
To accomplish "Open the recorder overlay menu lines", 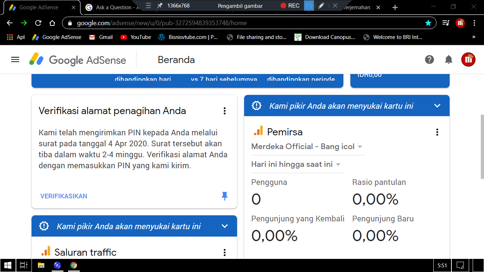I will click(x=148, y=5).
